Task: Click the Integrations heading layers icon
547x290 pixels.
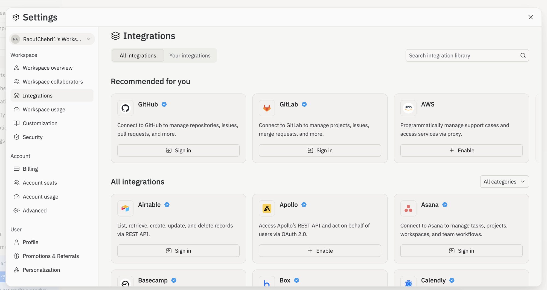Action: pyautogui.click(x=115, y=36)
